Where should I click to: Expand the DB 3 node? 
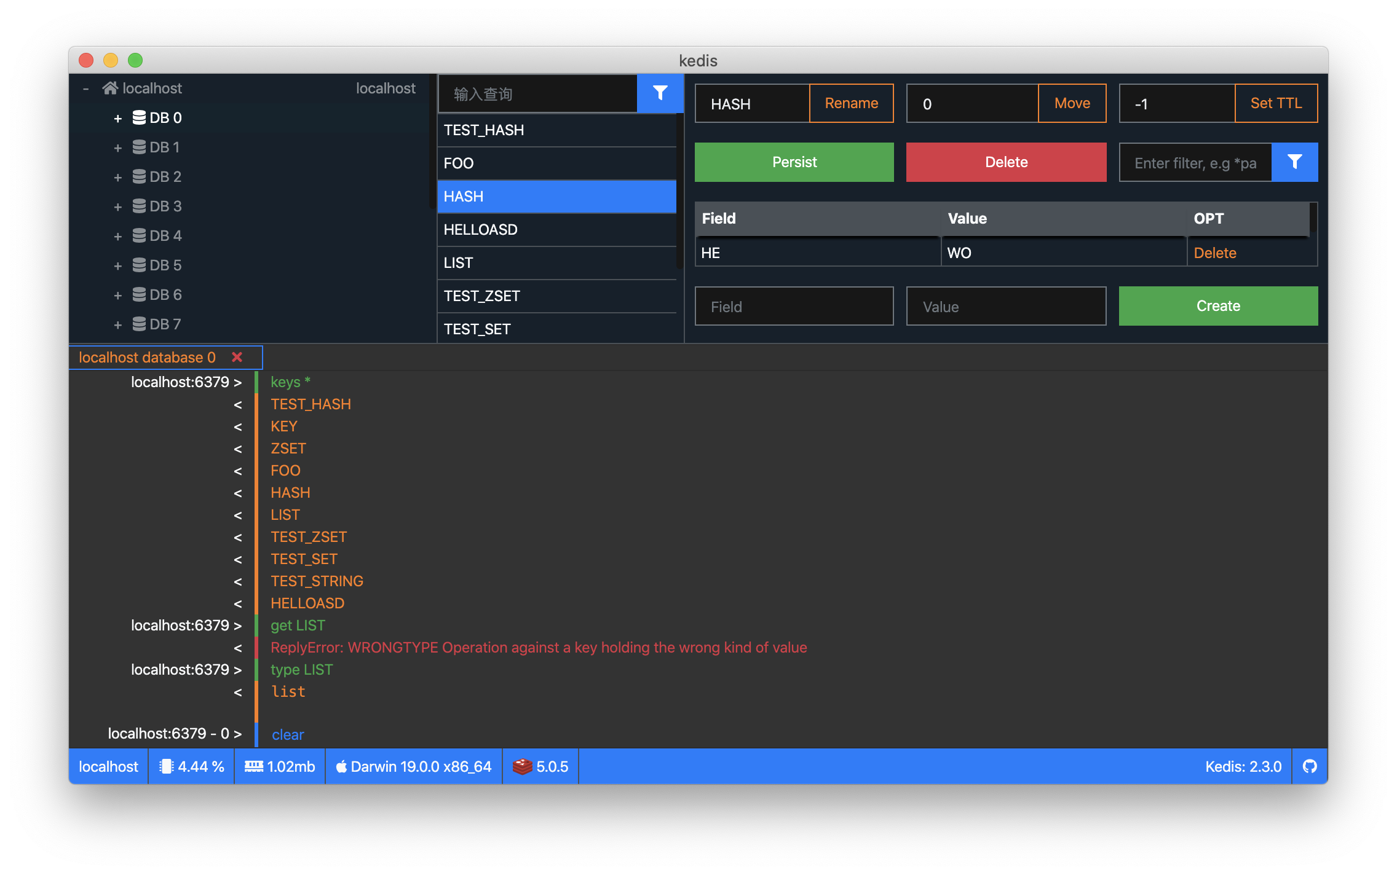117,207
